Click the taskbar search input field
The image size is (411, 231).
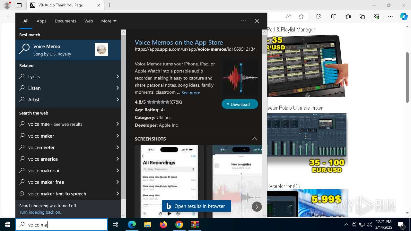pos(62,225)
